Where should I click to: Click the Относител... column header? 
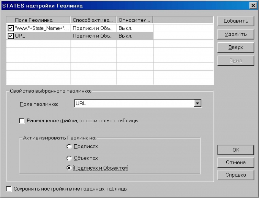pyautogui.click(x=135, y=20)
